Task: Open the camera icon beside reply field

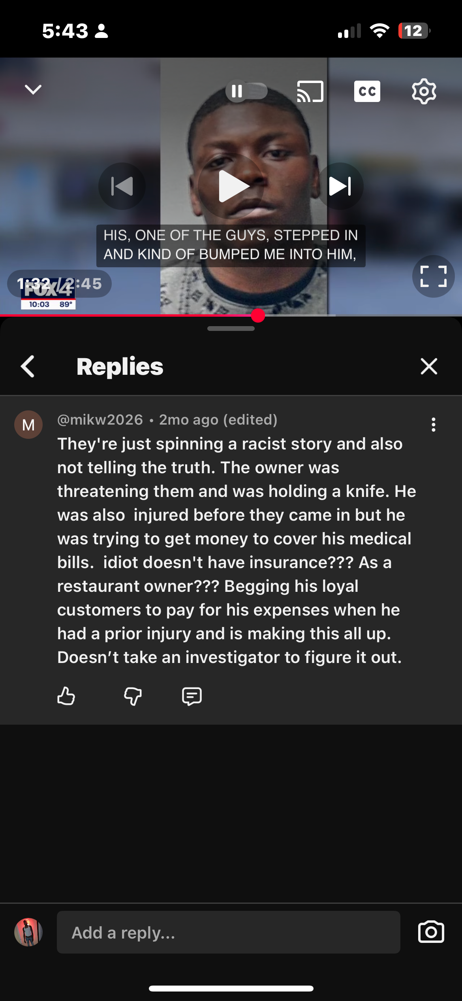Action: point(431,932)
